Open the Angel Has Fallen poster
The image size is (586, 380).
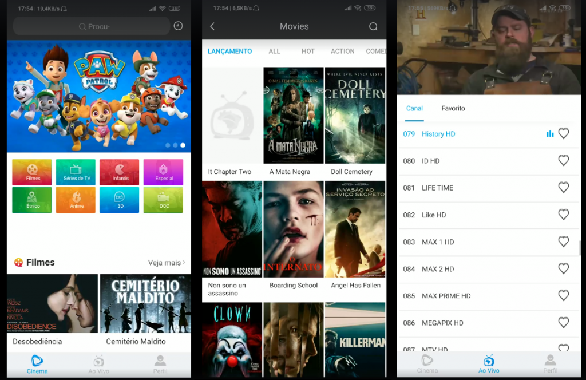point(355,229)
